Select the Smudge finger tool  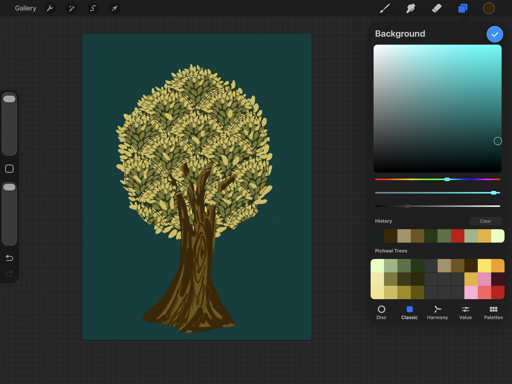click(x=411, y=8)
